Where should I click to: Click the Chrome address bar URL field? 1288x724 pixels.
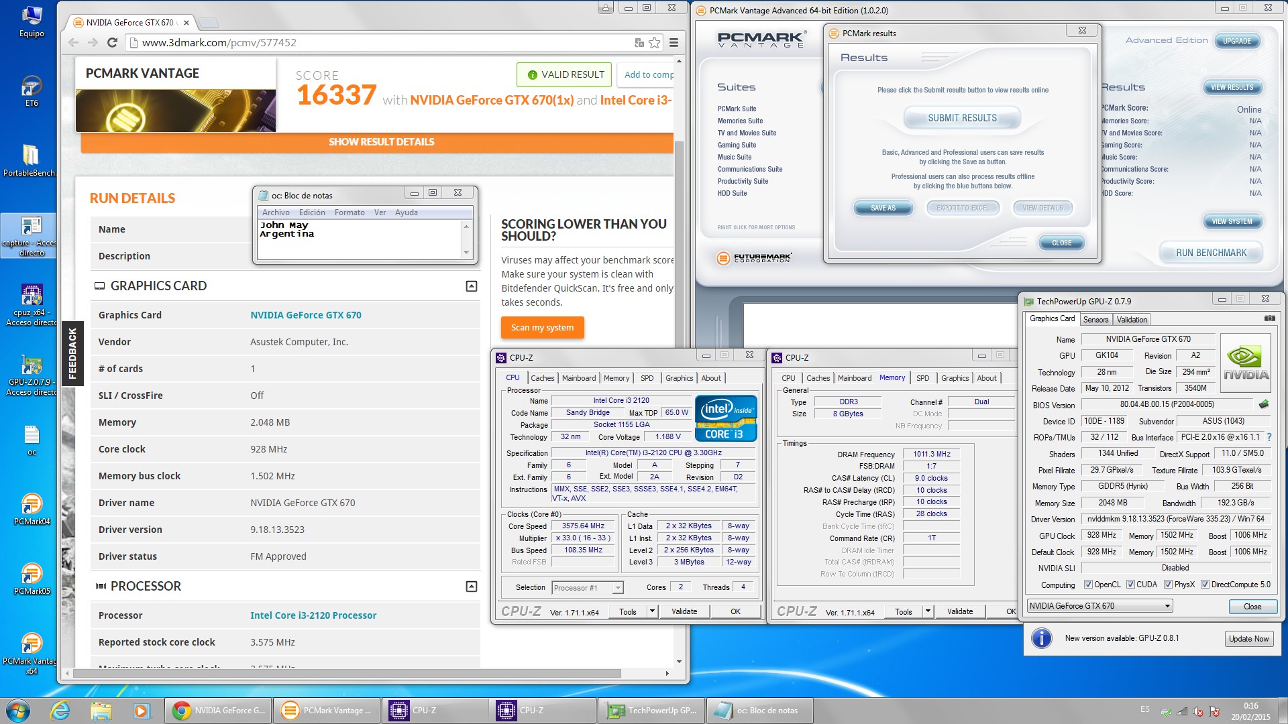click(x=379, y=42)
